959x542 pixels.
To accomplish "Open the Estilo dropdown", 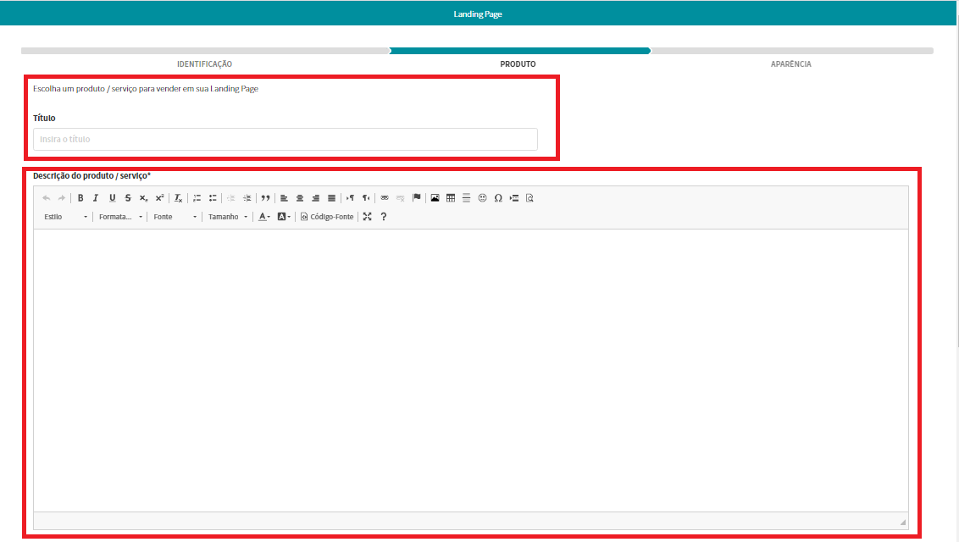I will [x=65, y=217].
